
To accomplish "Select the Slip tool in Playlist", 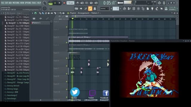I will 52,13.
